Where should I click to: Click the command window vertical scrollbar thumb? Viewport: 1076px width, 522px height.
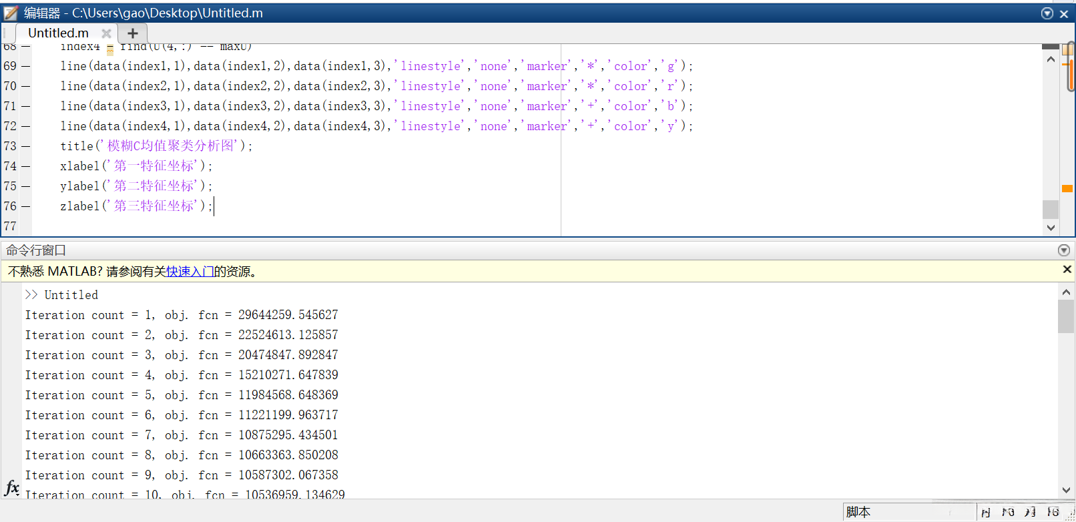[x=1066, y=316]
